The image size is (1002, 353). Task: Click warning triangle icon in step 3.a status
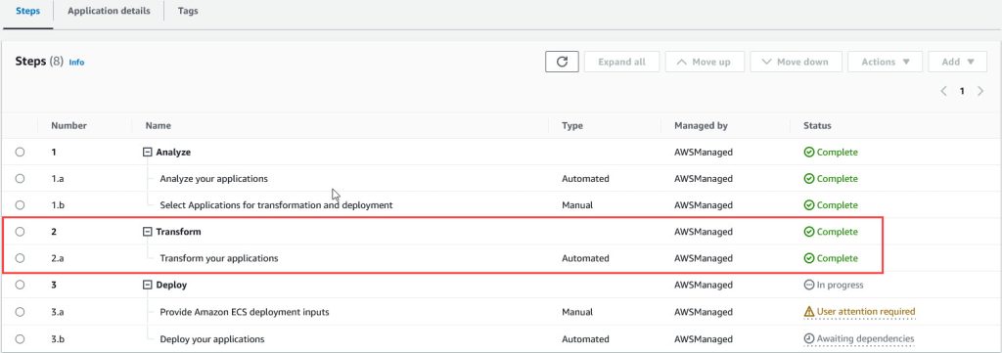click(x=808, y=312)
